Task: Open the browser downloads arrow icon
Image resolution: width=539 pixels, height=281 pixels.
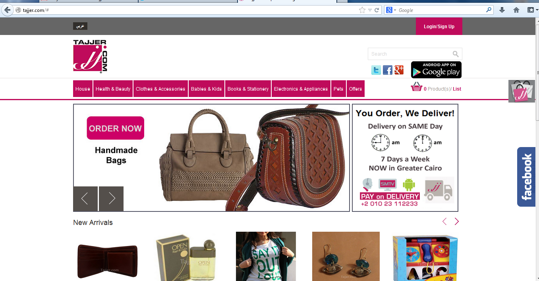Action: [502, 10]
